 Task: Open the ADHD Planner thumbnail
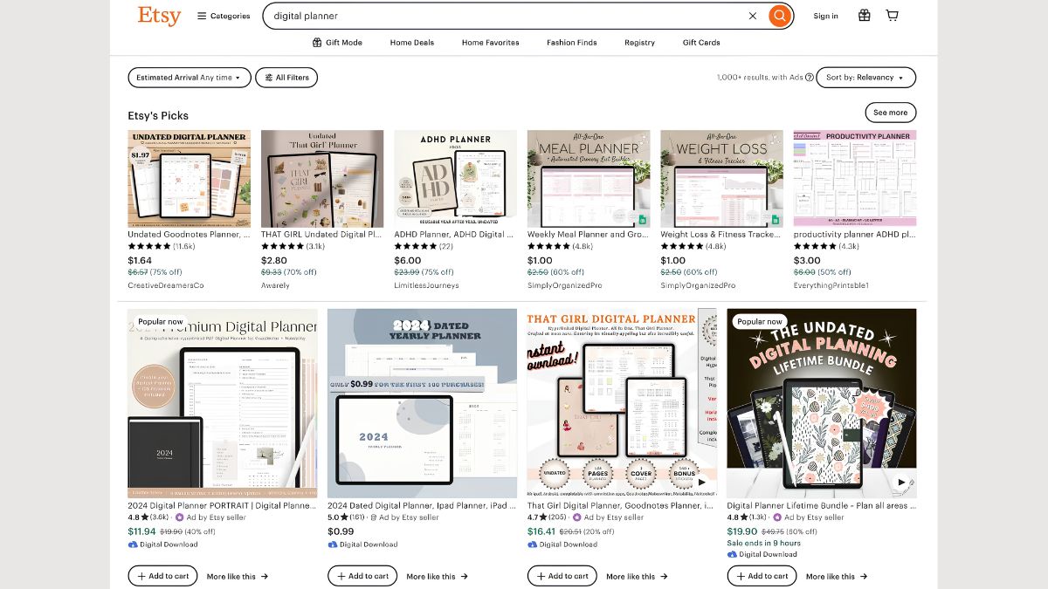pyautogui.click(x=455, y=178)
